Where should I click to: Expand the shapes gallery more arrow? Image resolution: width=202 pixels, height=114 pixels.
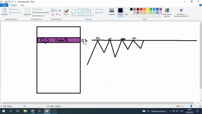tap(93, 16)
